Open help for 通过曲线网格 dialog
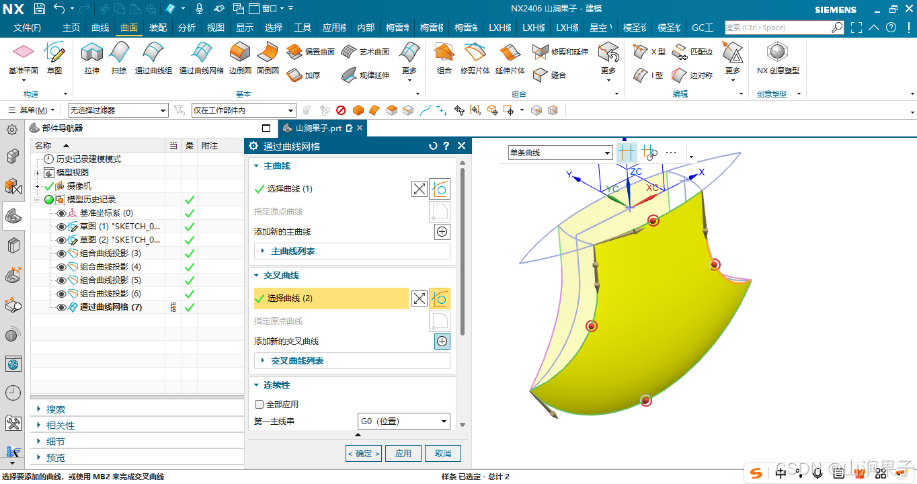917x484 pixels. click(446, 146)
